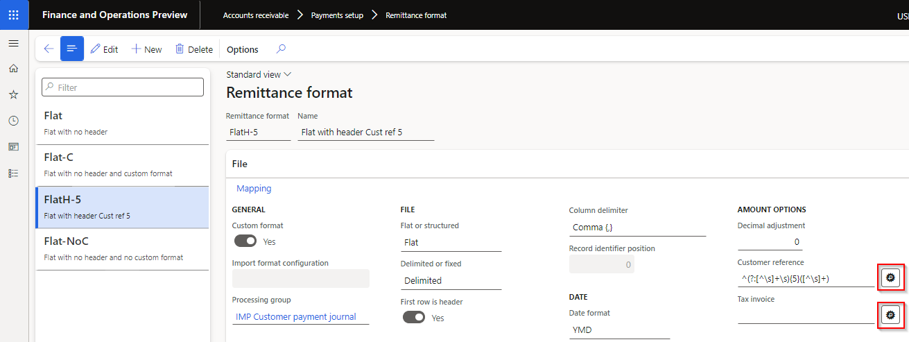Screen dimensions: 909x342
Task: Select Flat-NoC in the format list
Action: 122,248
